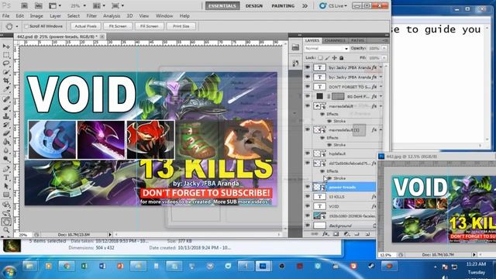Select the Eraser tool
The height and width of the screenshot is (279, 496).
click(x=6, y=133)
